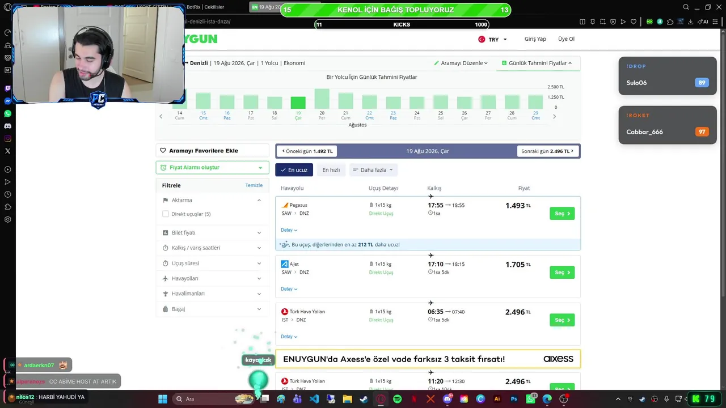The width and height of the screenshot is (726, 408).
Task: Expand Detay for the Pegasus flight
Action: click(289, 230)
